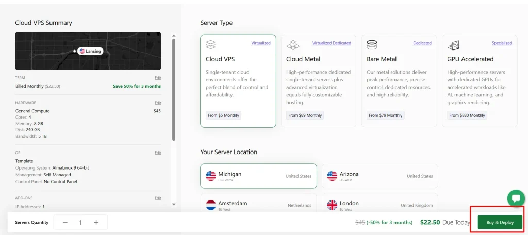
Task: Click the Cloud Metal cubes icon
Action: (x=292, y=44)
